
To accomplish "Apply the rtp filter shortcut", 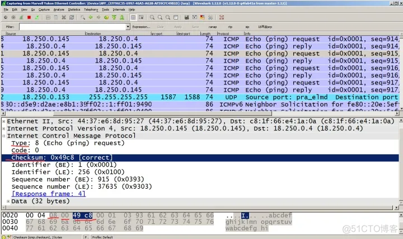I will [x=230, y=27].
